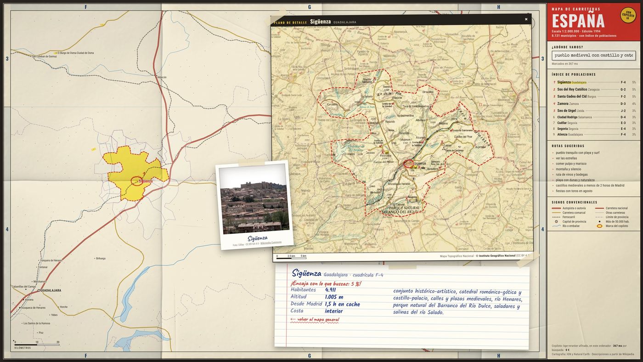Click the 'Azuqueca de Henares' map label
Viewport: 643px width, 362px height.
coord(34,308)
